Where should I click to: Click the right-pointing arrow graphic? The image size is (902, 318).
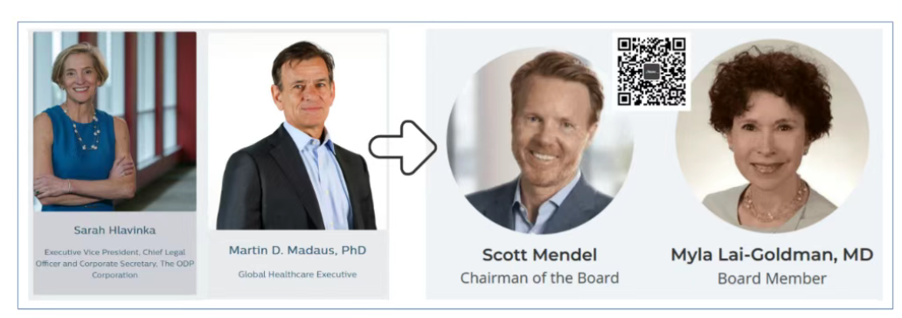[402, 148]
